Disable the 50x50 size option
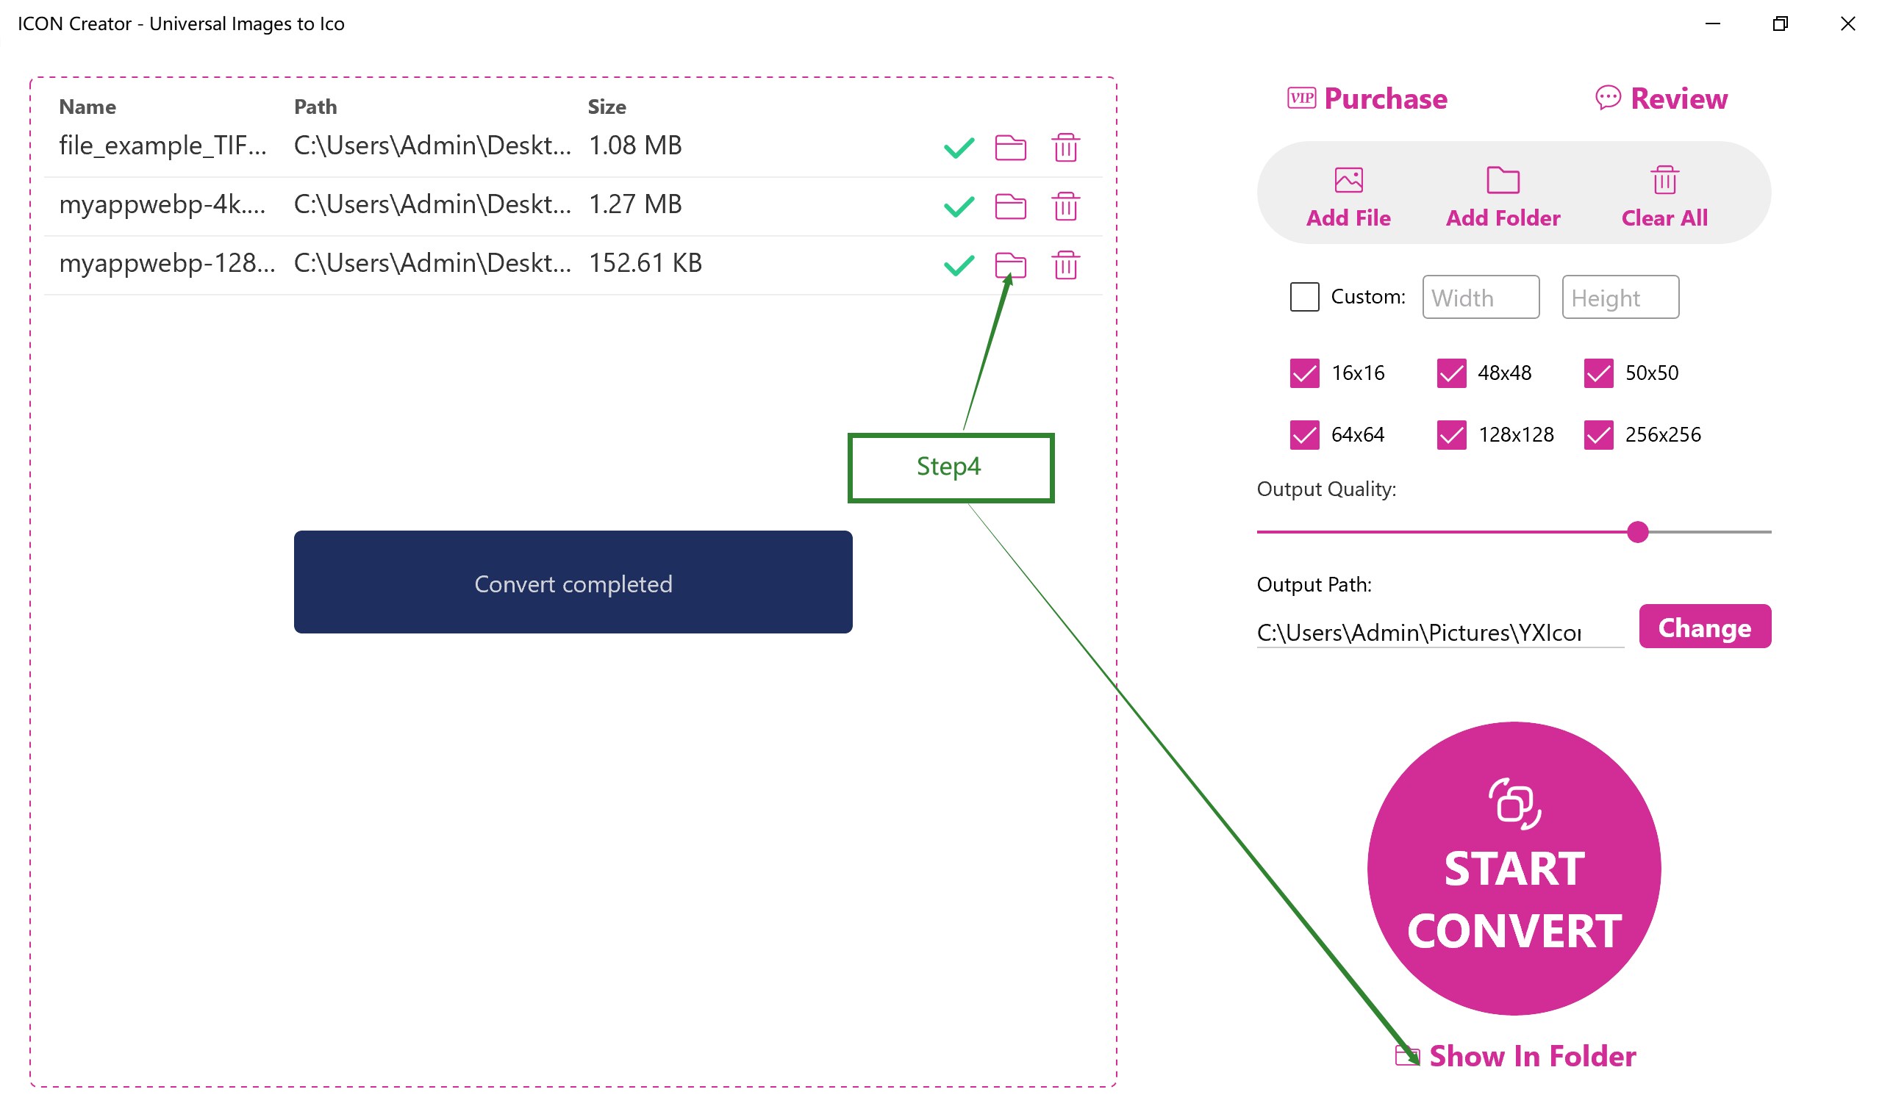 pyautogui.click(x=1598, y=373)
